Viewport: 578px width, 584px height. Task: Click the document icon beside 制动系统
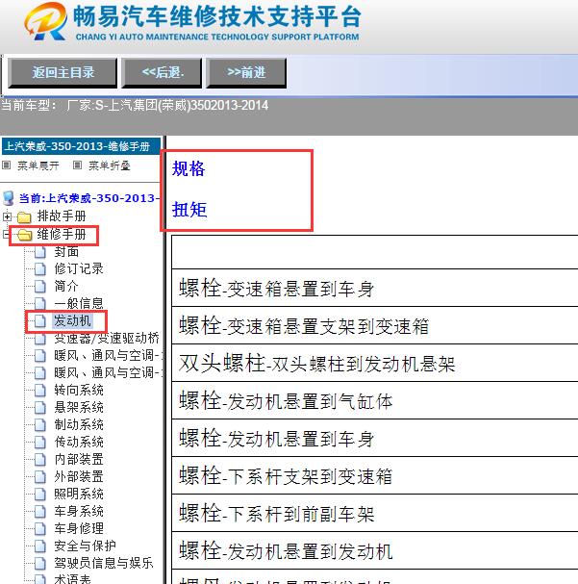pos(39,425)
